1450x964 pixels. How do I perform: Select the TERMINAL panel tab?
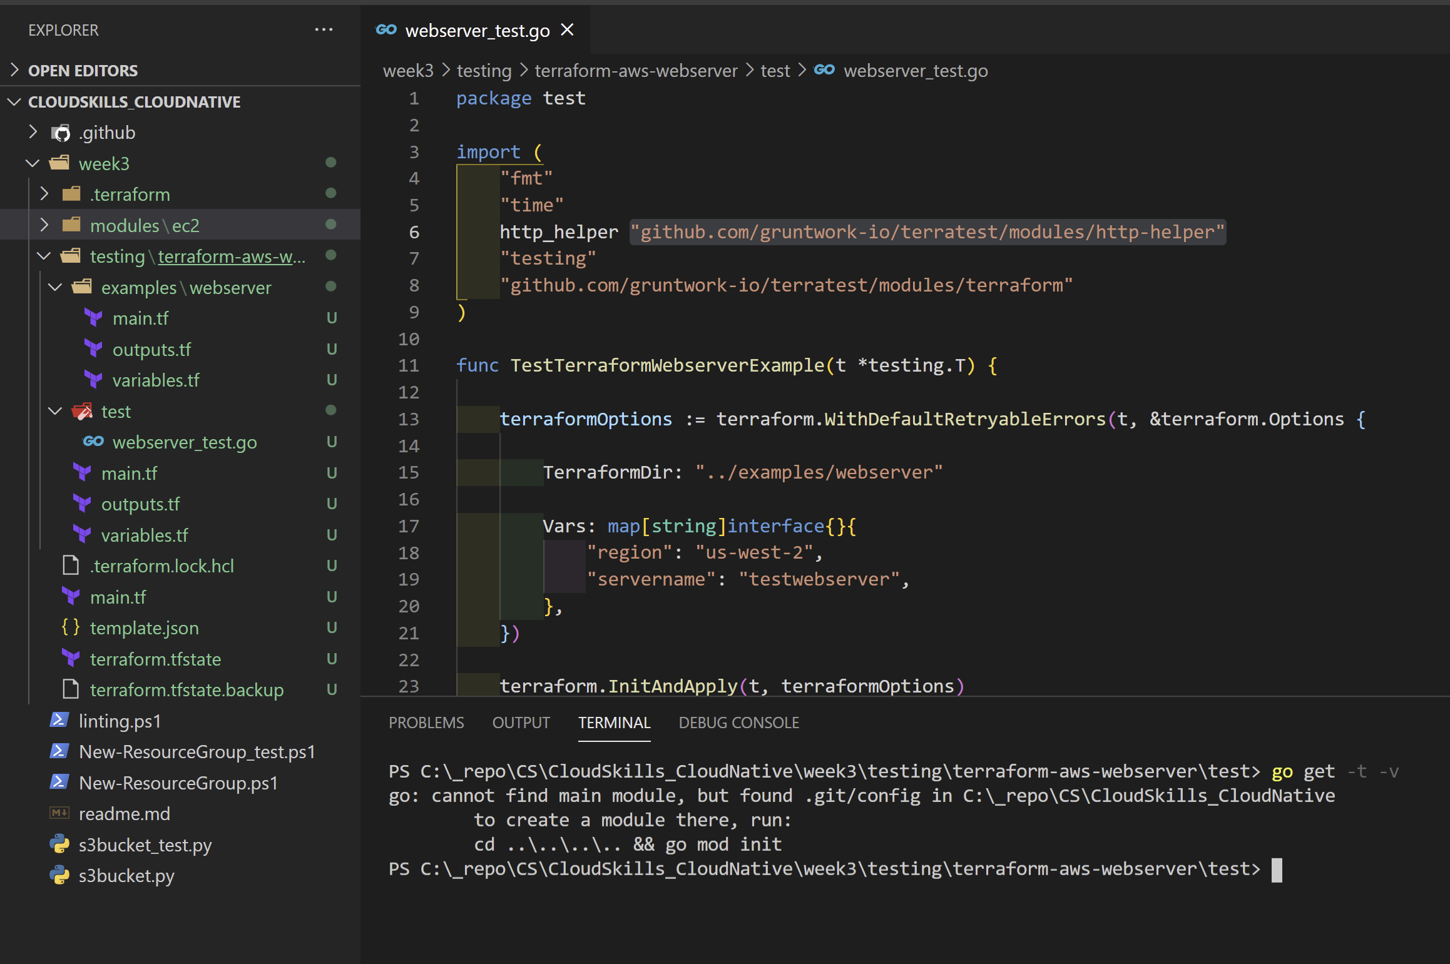click(614, 723)
